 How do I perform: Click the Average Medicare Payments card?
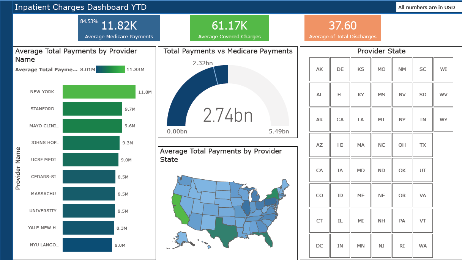click(119, 28)
